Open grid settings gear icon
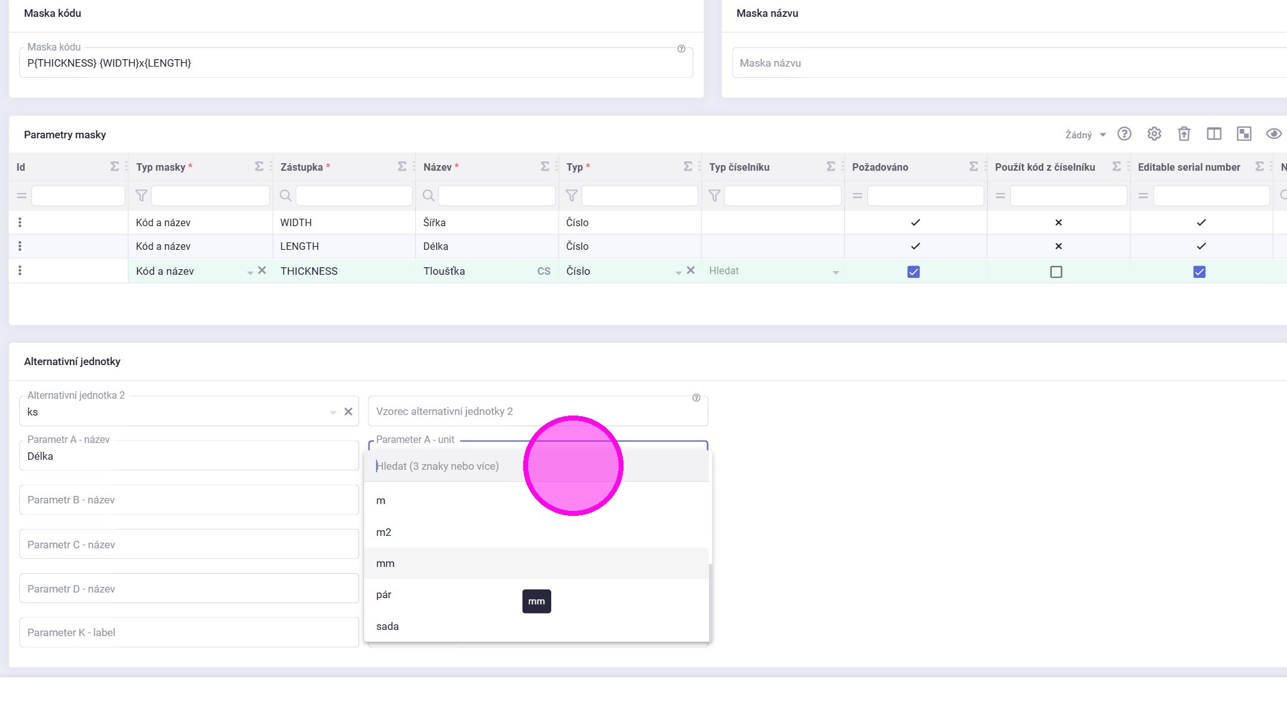1287x719 pixels. pos(1154,134)
